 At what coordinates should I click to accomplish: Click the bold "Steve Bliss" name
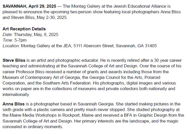[14, 60]
